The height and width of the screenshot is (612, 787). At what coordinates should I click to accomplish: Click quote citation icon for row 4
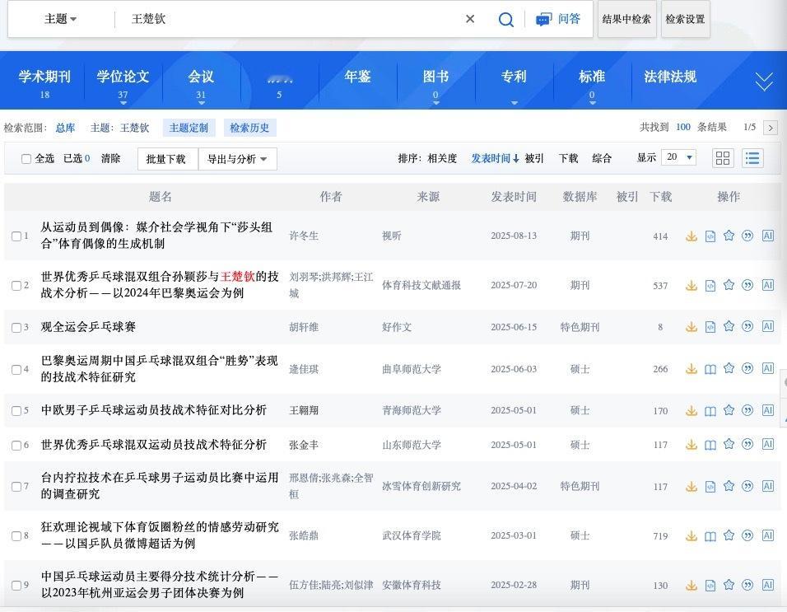(747, 369)
